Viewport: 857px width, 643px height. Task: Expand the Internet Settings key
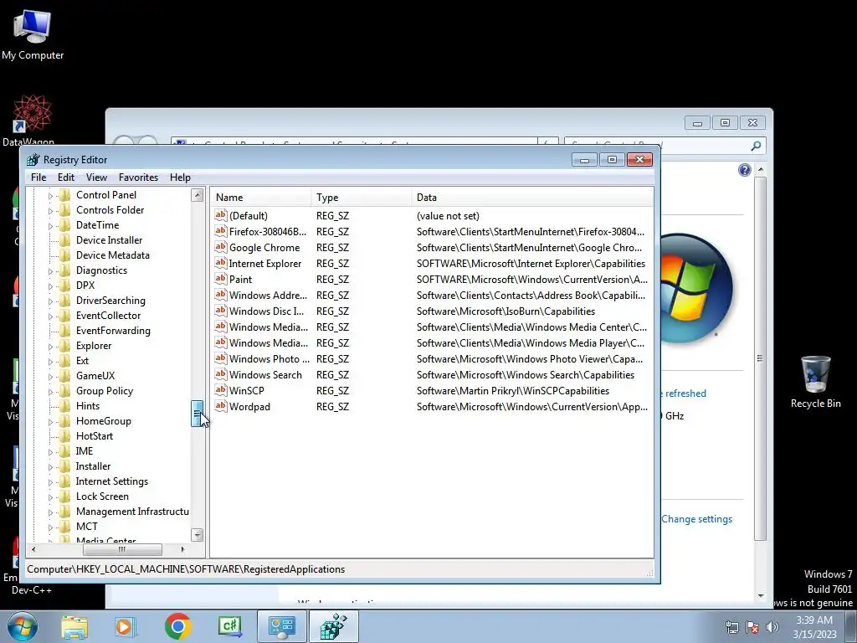[50, 482]
